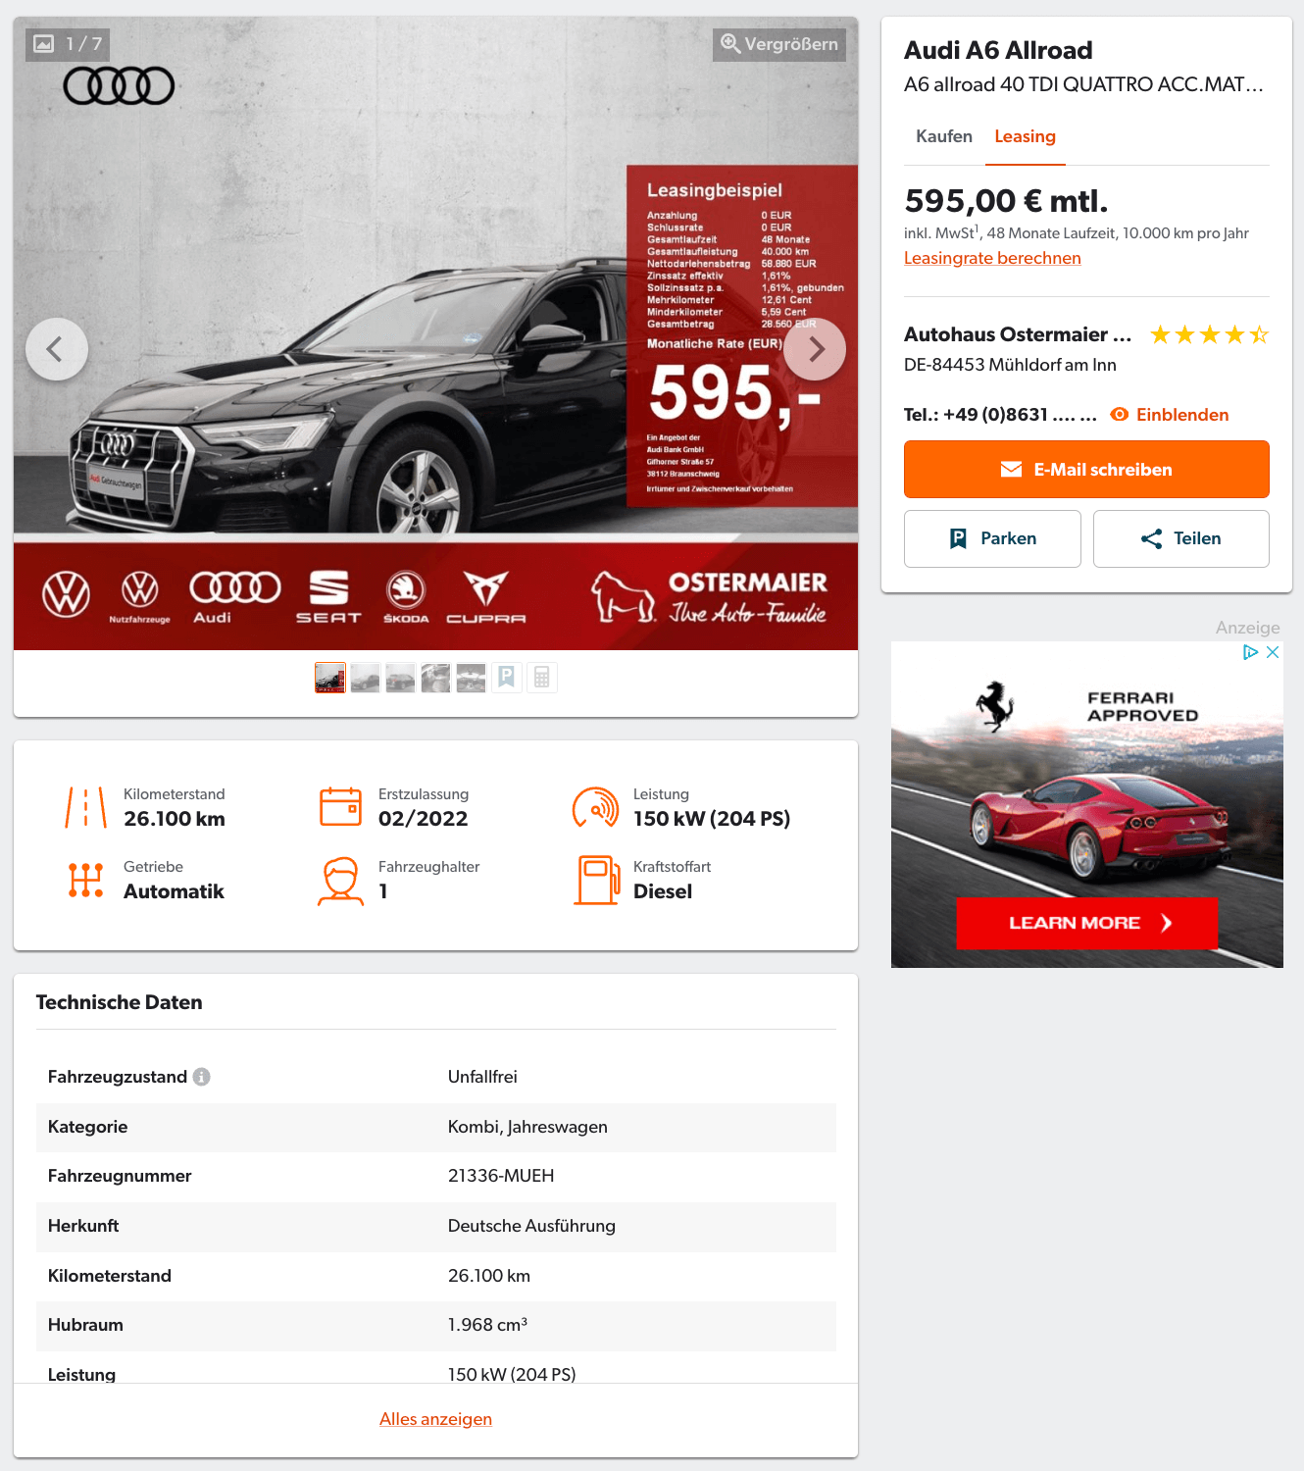Open Leasingrate berechnen link
The height and width of the screenshot is (1471, 1304).
(992, 258)
